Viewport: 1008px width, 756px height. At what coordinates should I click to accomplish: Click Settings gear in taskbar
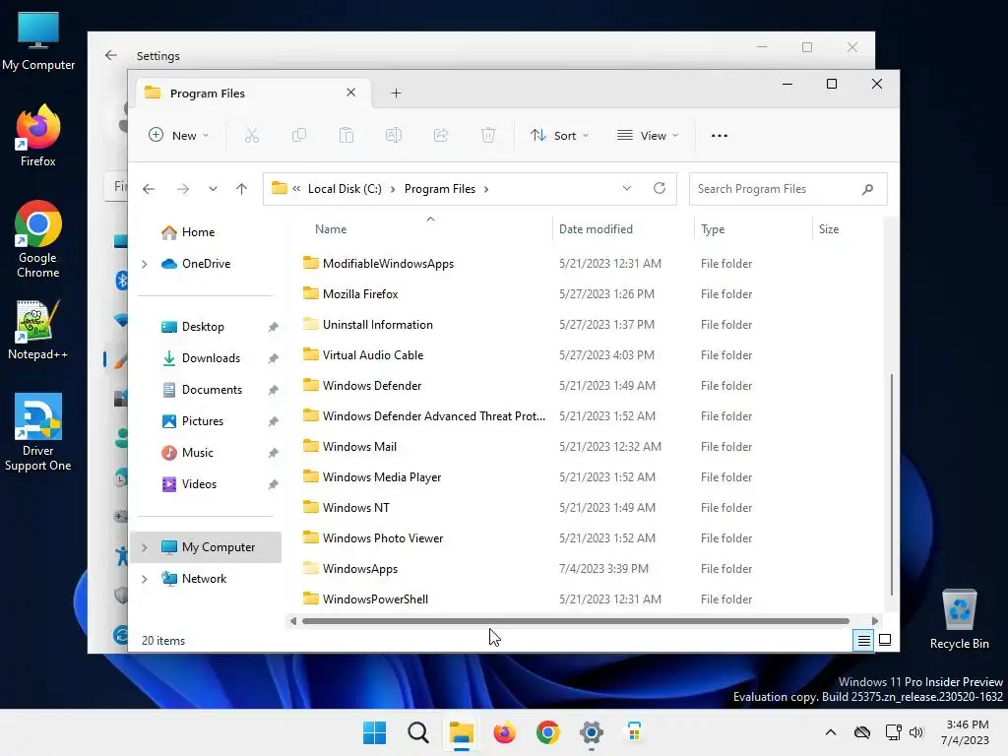[592, 732]
